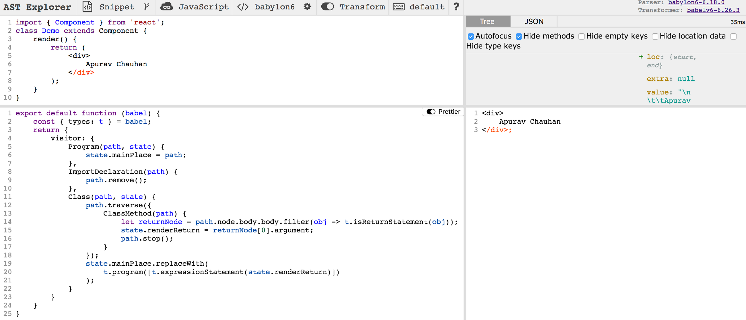746x320 pixels.
Task: Click 'Class(path, state)' visitor line
Action: pos(112,197)
